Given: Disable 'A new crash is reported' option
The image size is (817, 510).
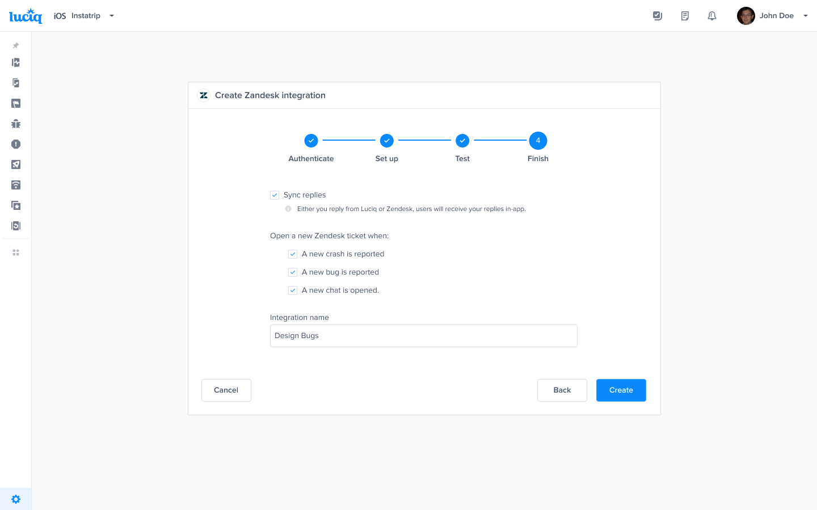Looking at the screenshot, I should (x=293, y=254).
